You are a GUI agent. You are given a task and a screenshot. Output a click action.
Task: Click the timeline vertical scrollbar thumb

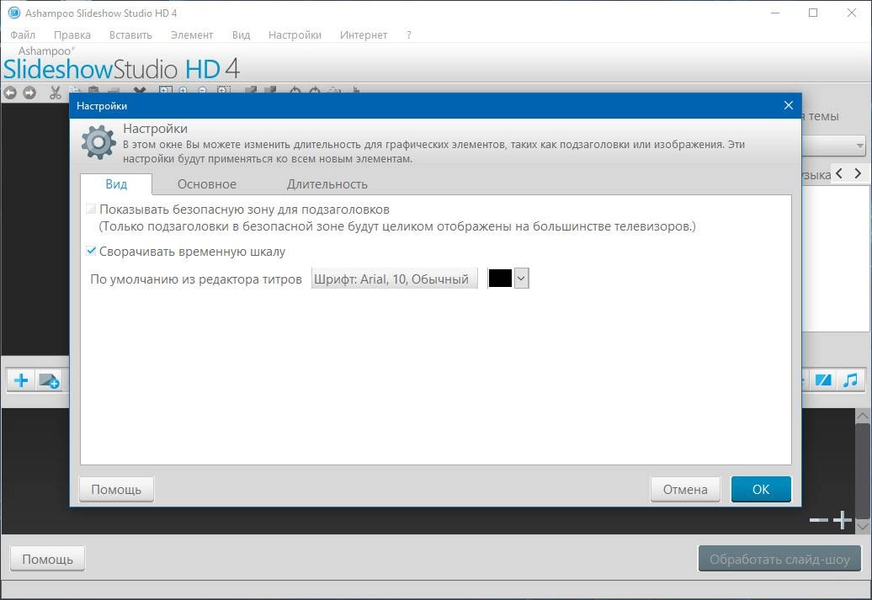[863, 470]
